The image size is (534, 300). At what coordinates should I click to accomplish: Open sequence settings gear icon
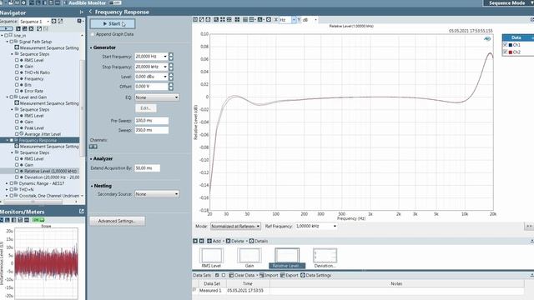(53, 22)
